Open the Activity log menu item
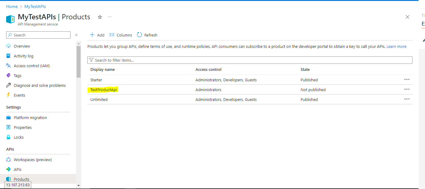 point(24,56)
